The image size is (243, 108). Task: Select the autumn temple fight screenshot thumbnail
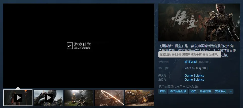pos(139,98)
